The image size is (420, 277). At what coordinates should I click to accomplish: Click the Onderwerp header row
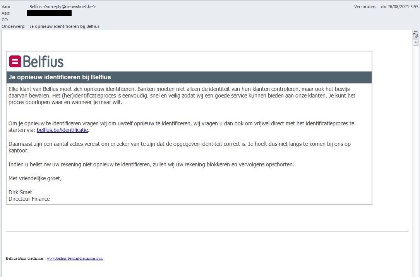click(x=13, y=26)
